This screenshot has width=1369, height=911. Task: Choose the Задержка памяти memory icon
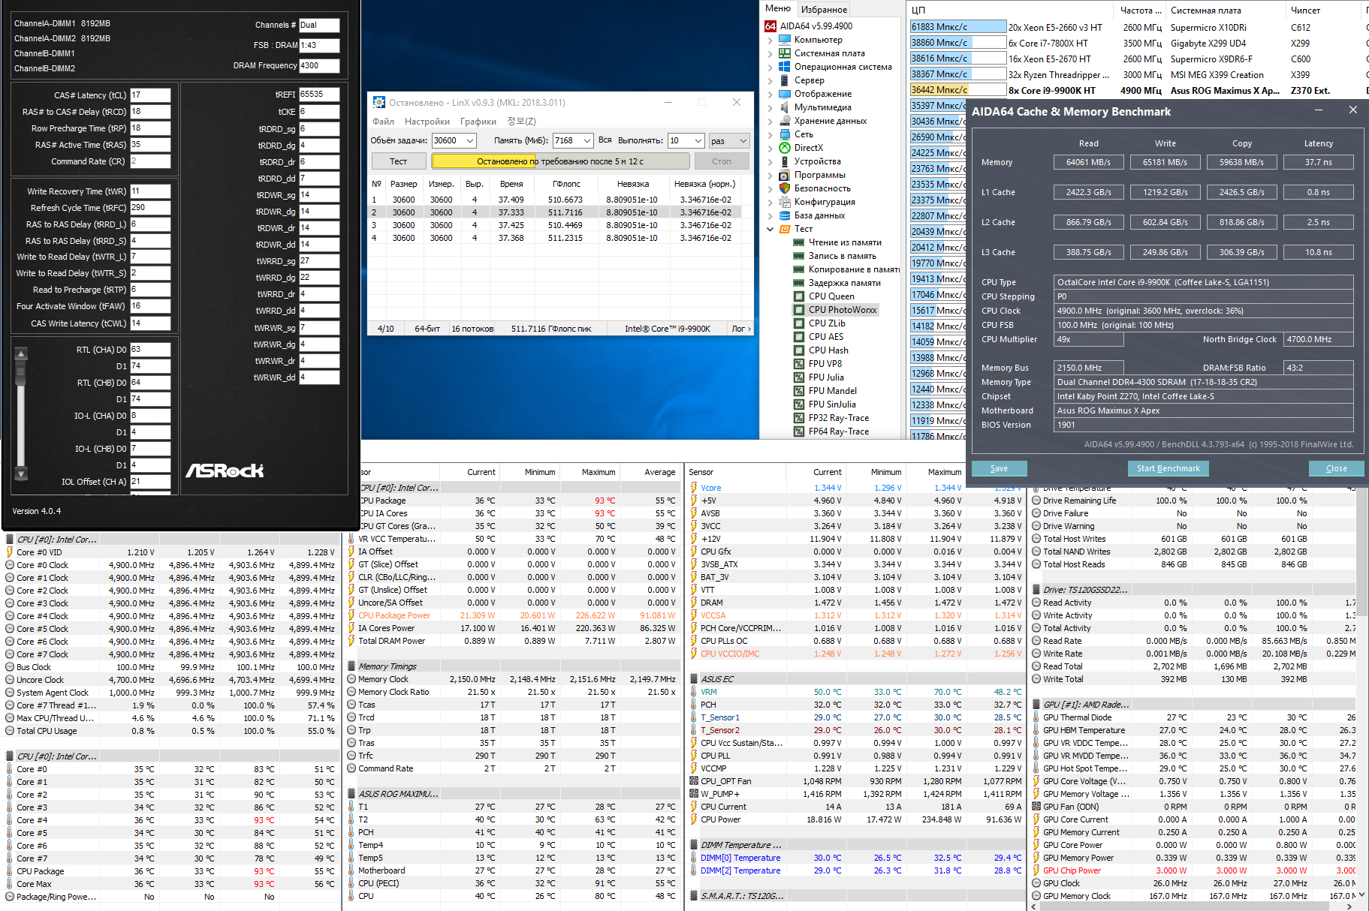click(x=799, y=283)
